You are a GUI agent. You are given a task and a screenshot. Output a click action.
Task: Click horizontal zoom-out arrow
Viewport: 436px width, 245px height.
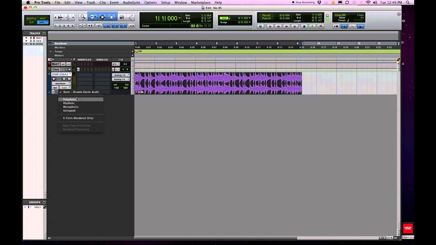pos(56,17)
